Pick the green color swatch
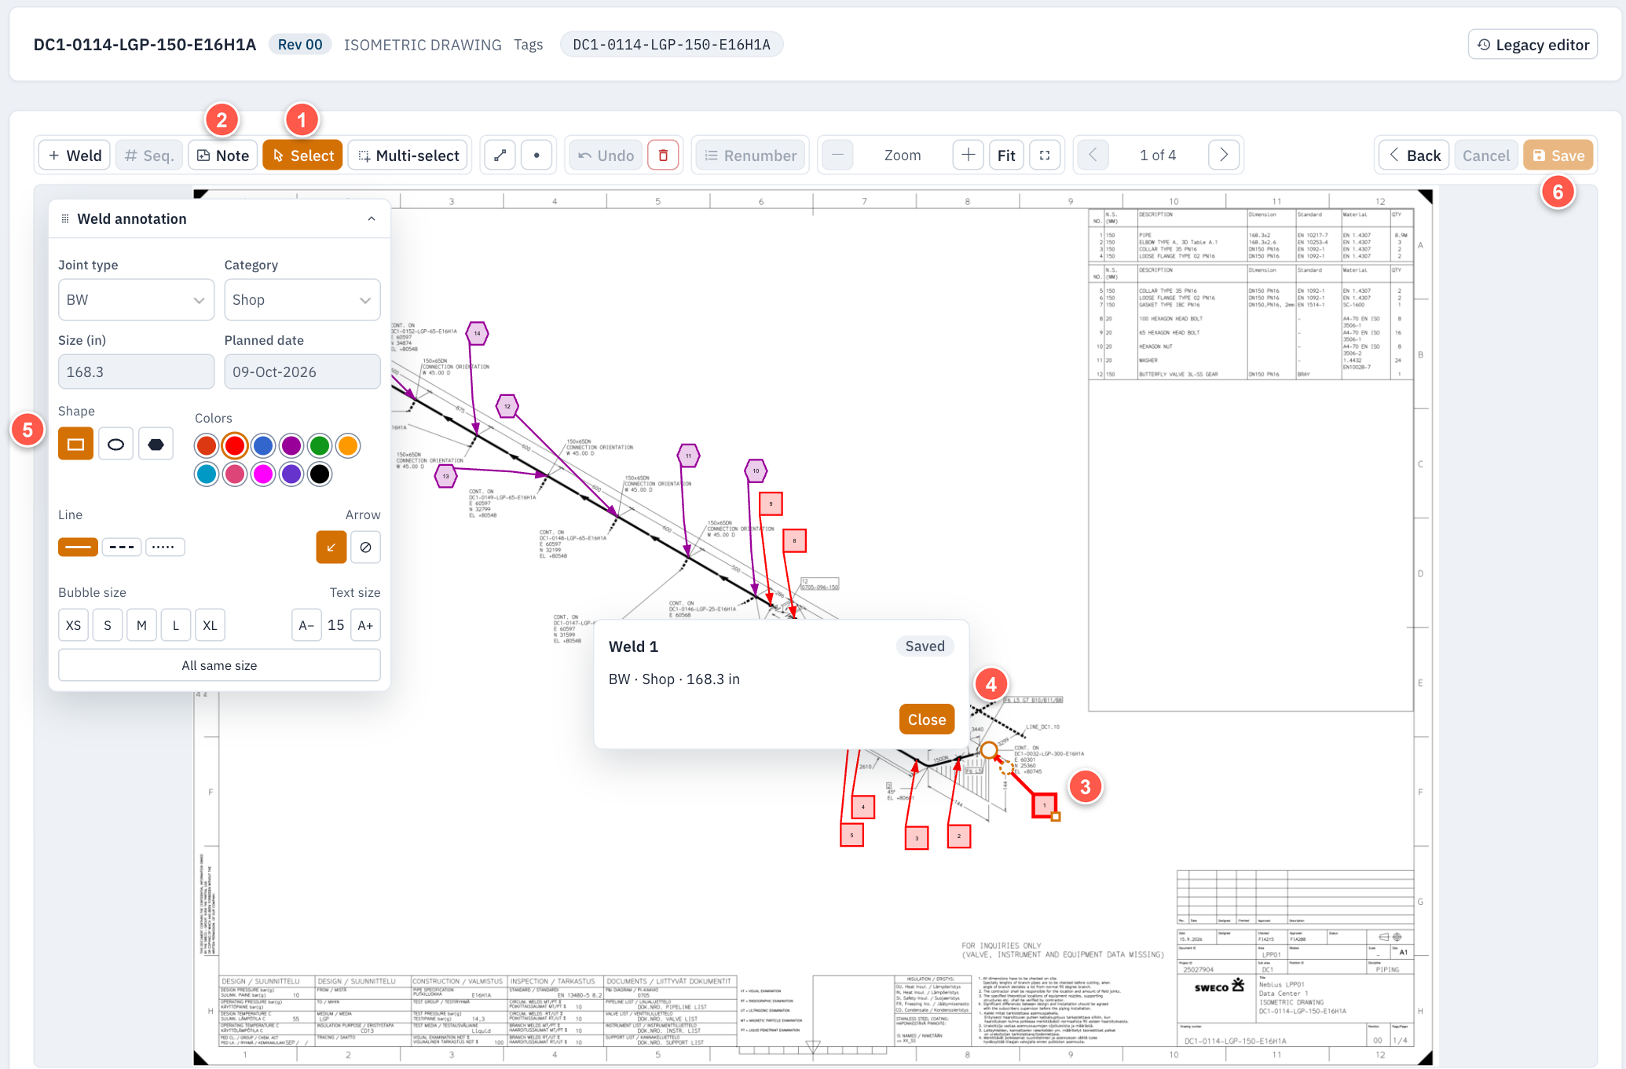Viewport: 1626px width, 1069px height. 320,446
